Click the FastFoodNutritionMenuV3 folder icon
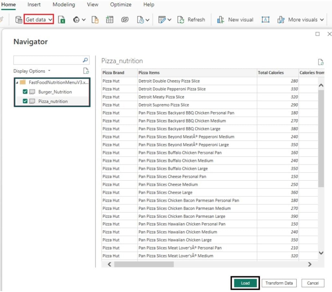Image resolution: width=332 pixels, height=292 pixels. [23, 82]
